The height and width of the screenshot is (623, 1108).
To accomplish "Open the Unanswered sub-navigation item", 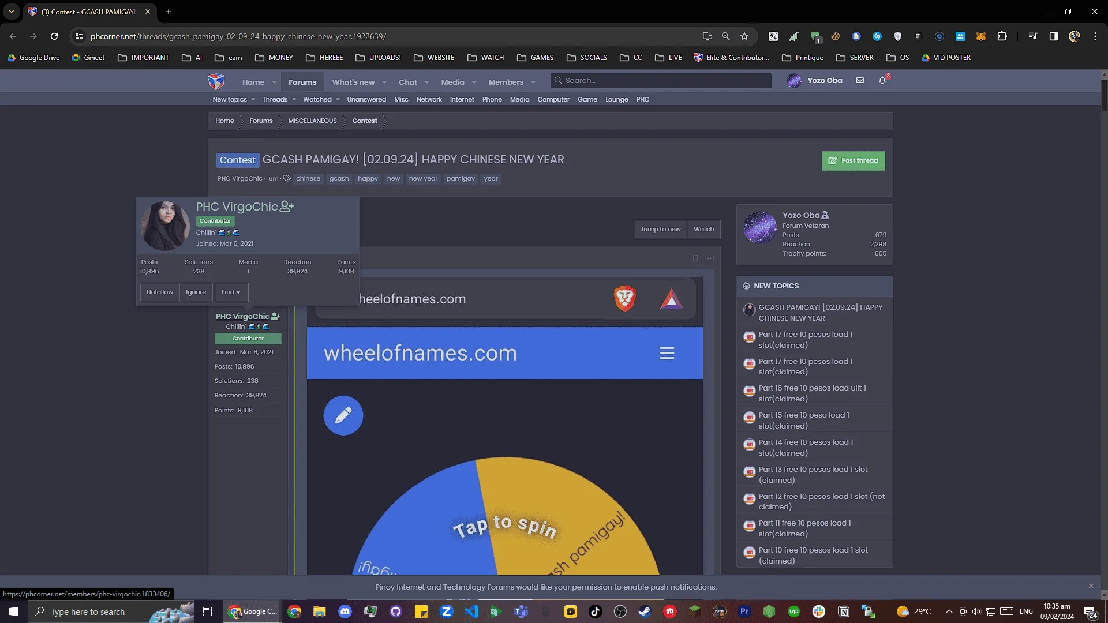I will pos(366,99).
